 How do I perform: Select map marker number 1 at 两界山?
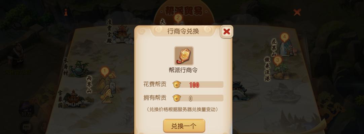pyautogui.click(x=105, y=72)
